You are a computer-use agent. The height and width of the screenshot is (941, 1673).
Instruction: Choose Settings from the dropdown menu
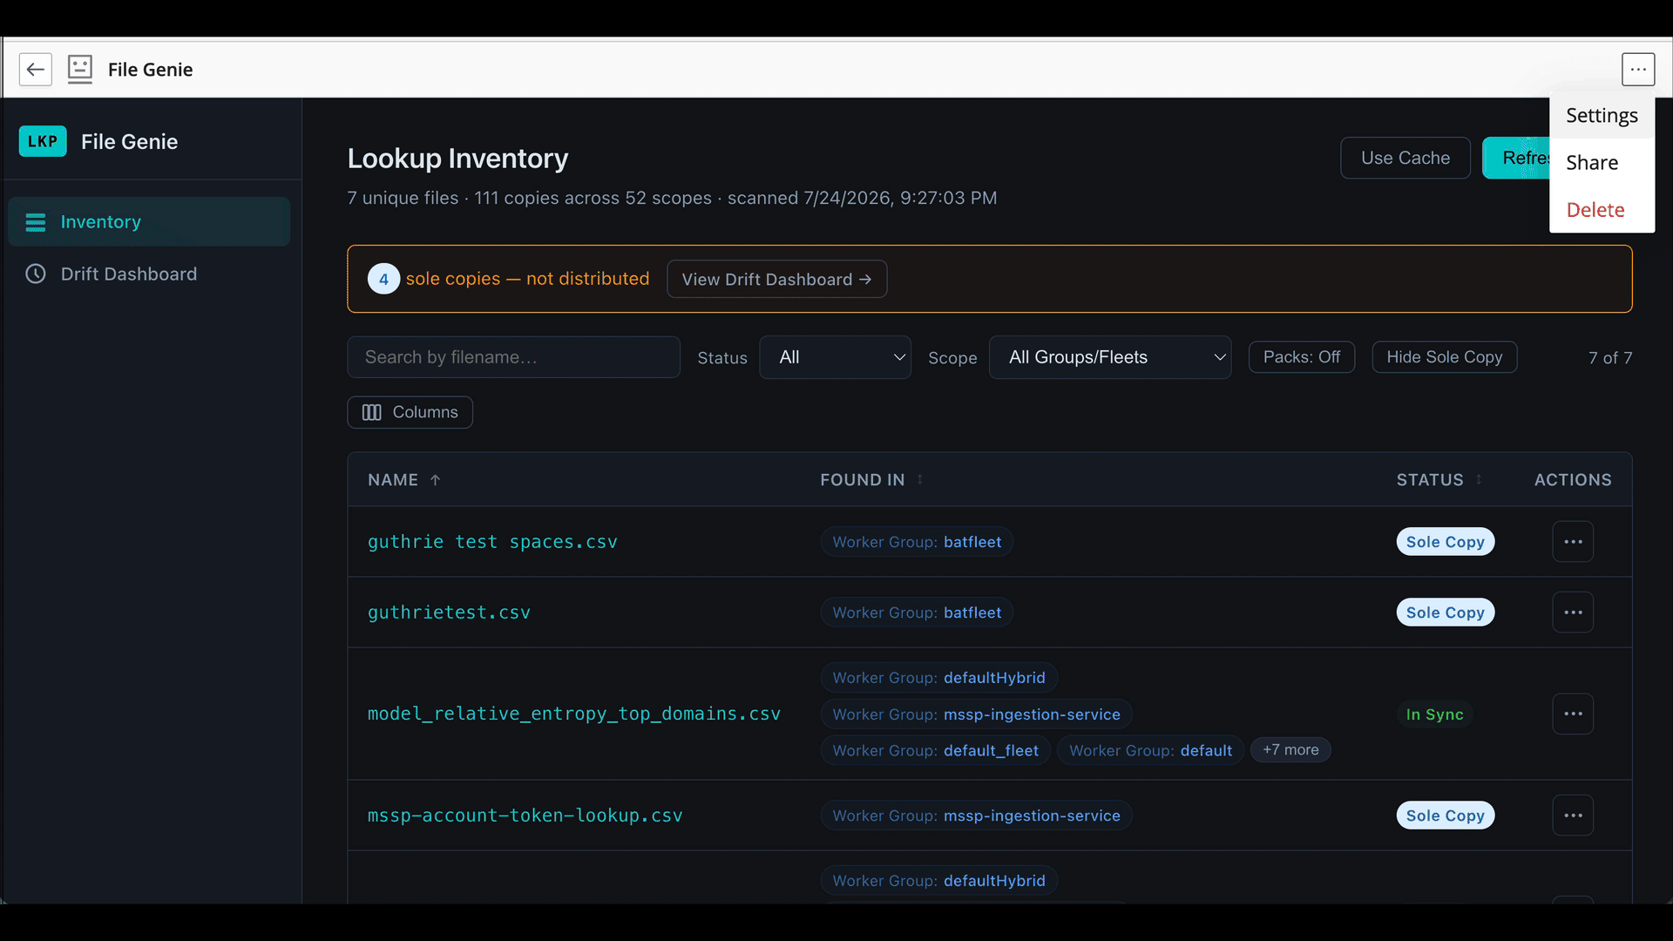(x=1602, y=116)
